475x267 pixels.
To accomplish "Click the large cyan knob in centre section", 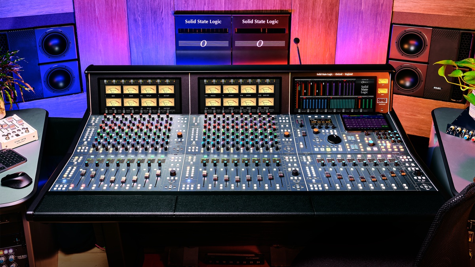I will pyautogui.click(x=372, y=143).
